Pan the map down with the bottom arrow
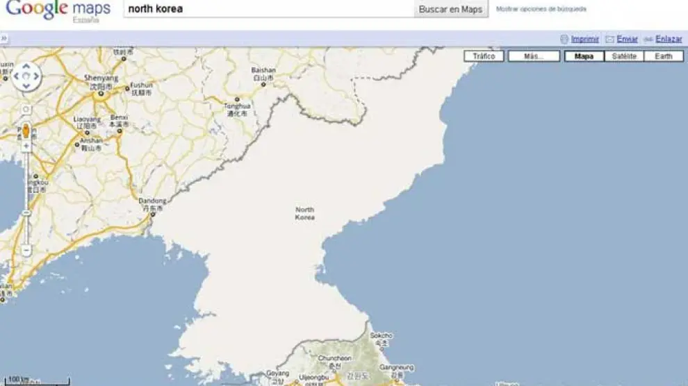This screenshot has height=386, width=688. (26, 86)
